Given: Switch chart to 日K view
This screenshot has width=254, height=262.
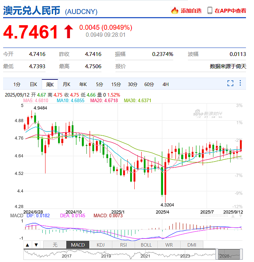Looking at the screenshot, I should coord(34,84).
